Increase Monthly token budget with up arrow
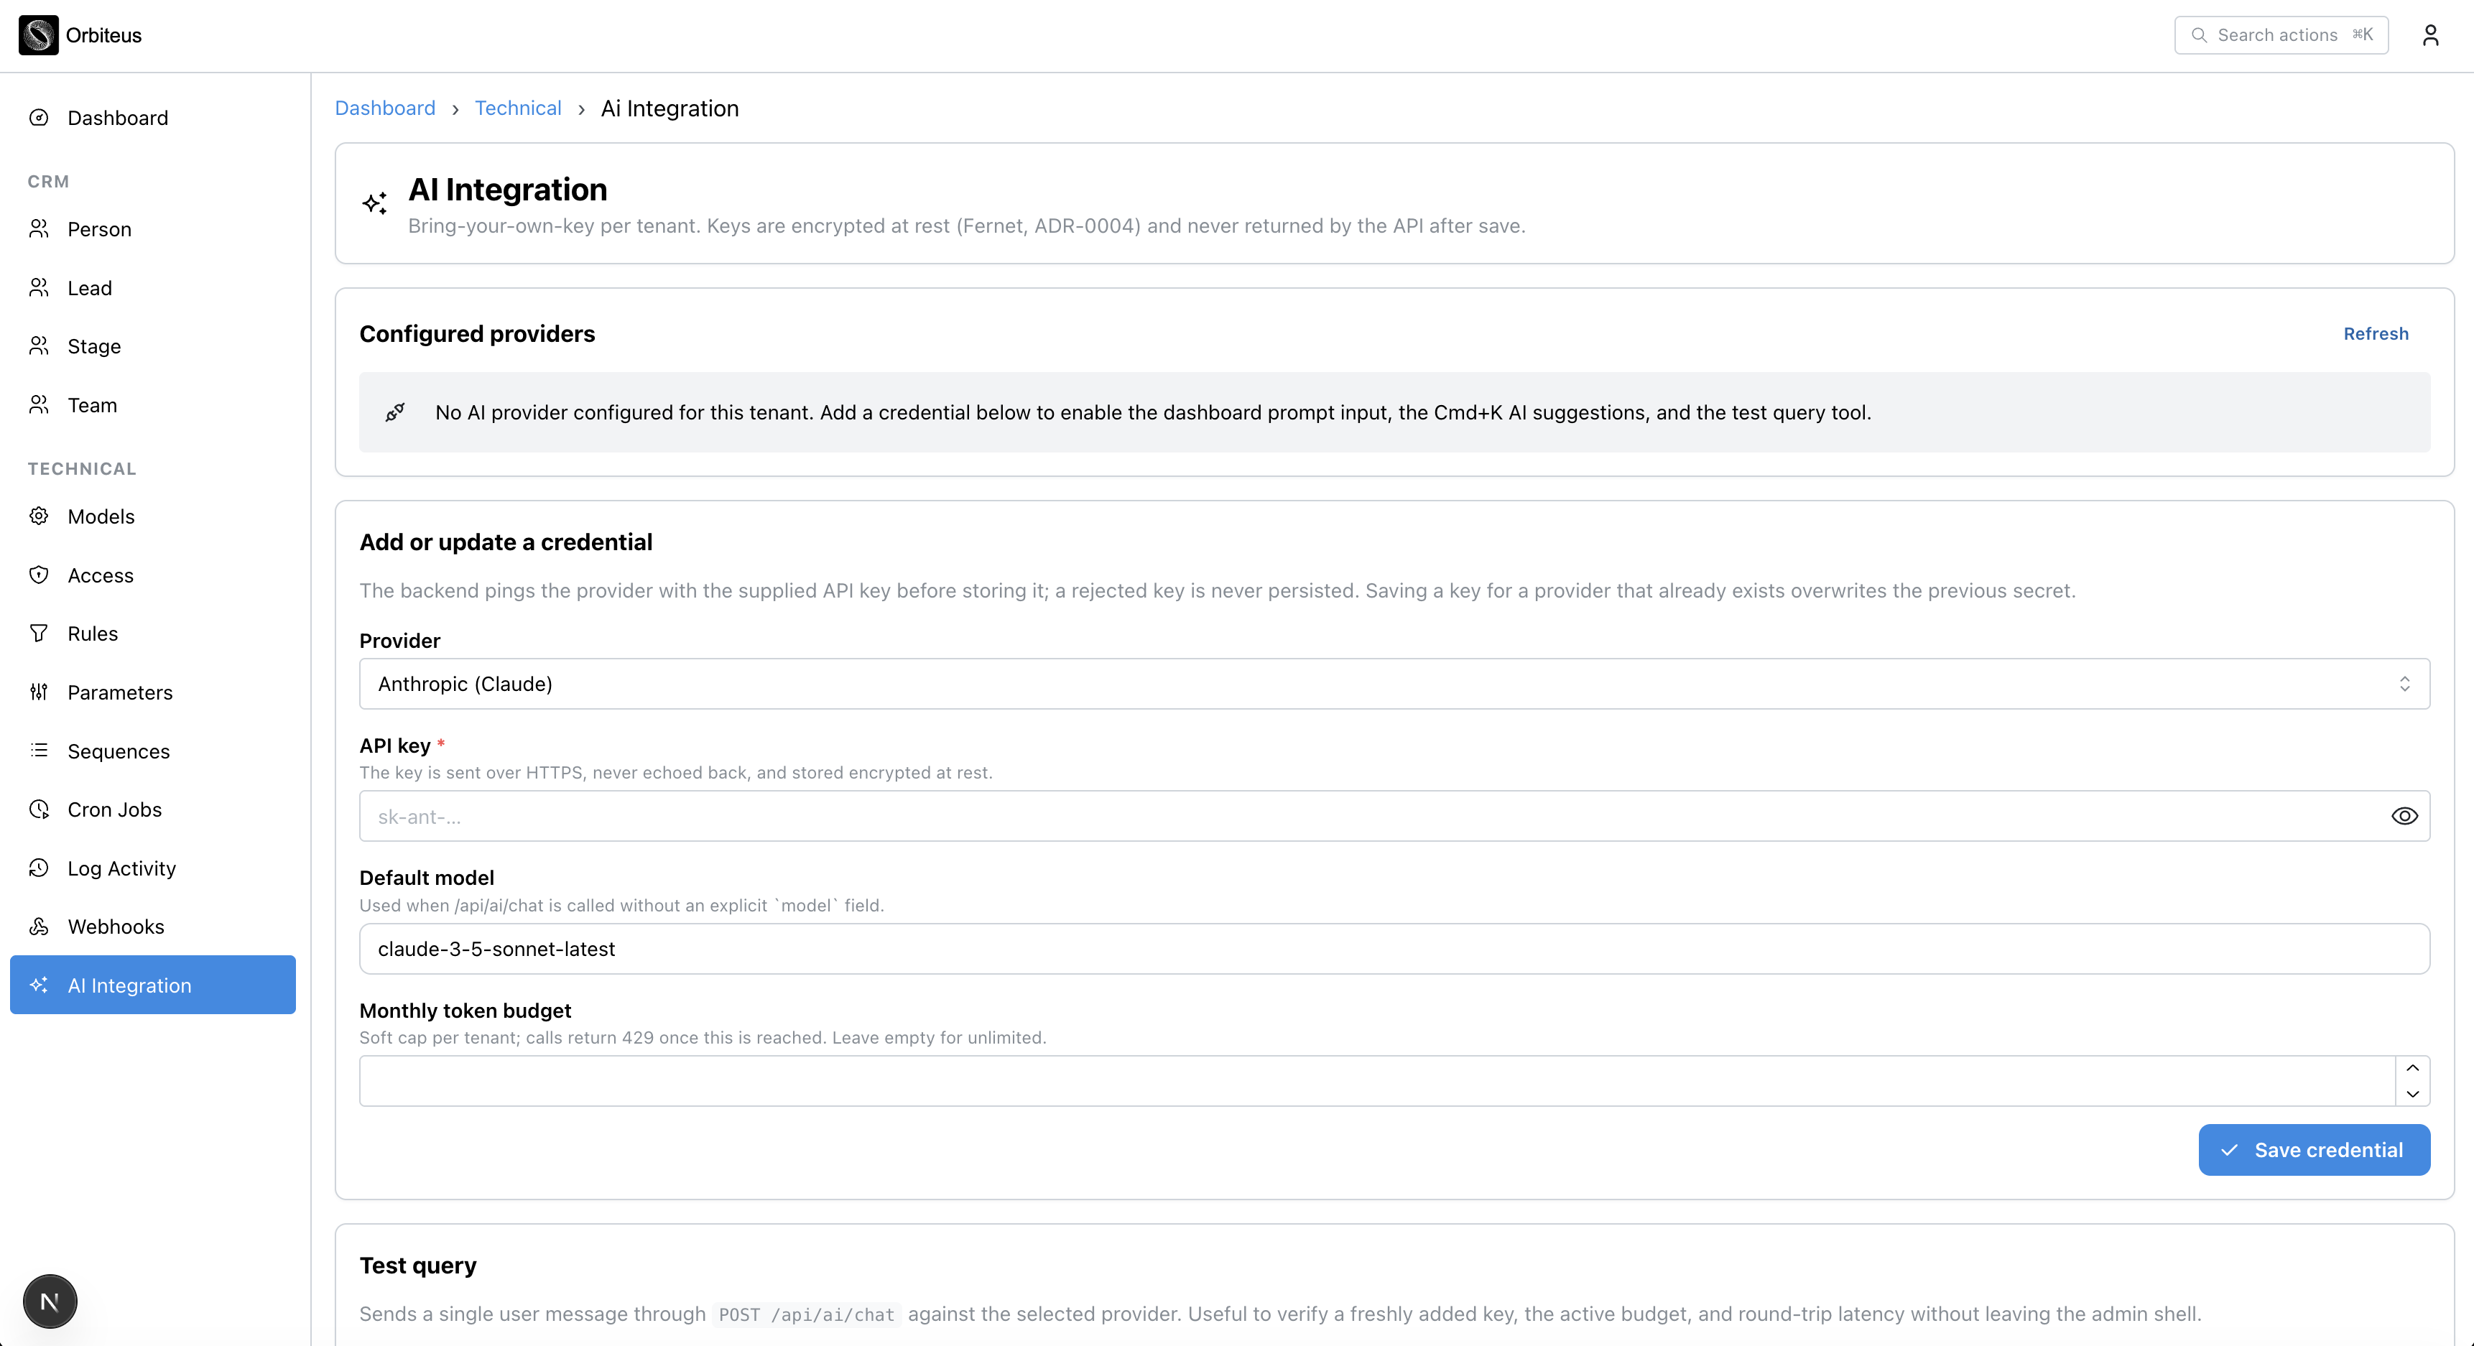This screenshot has width=2474, height=1346. 2412,1069
